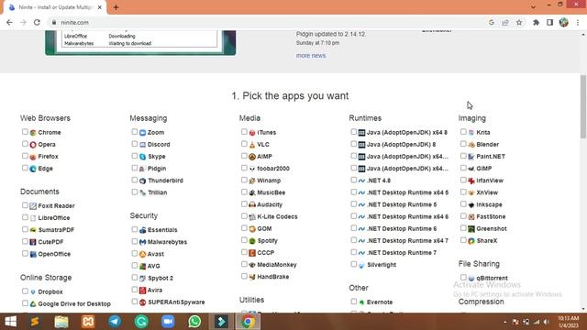Viewport: 587px width, 330px height.
Task: Click the Winamp label
Action: click(x=269, y=181)
